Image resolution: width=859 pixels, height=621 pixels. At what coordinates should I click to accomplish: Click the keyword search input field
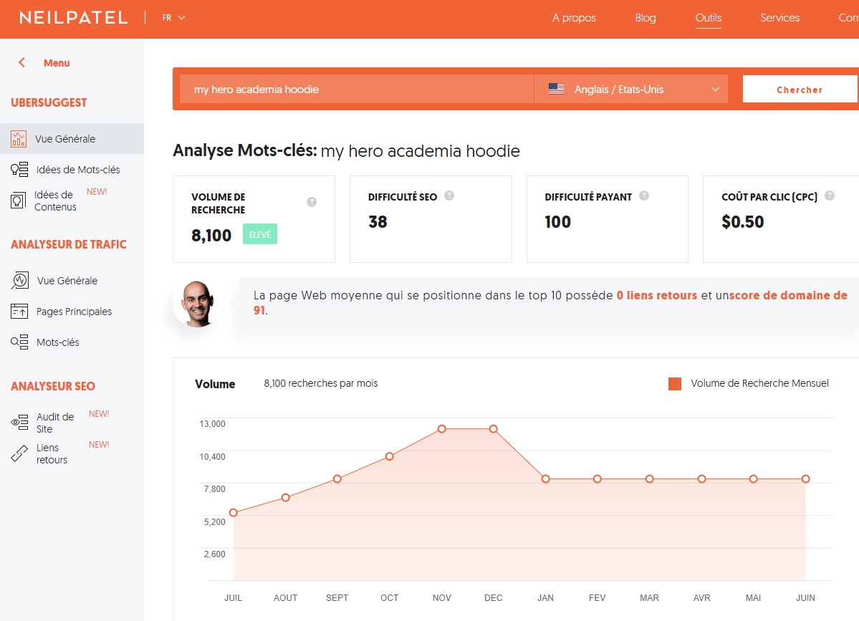coord(357,89)
